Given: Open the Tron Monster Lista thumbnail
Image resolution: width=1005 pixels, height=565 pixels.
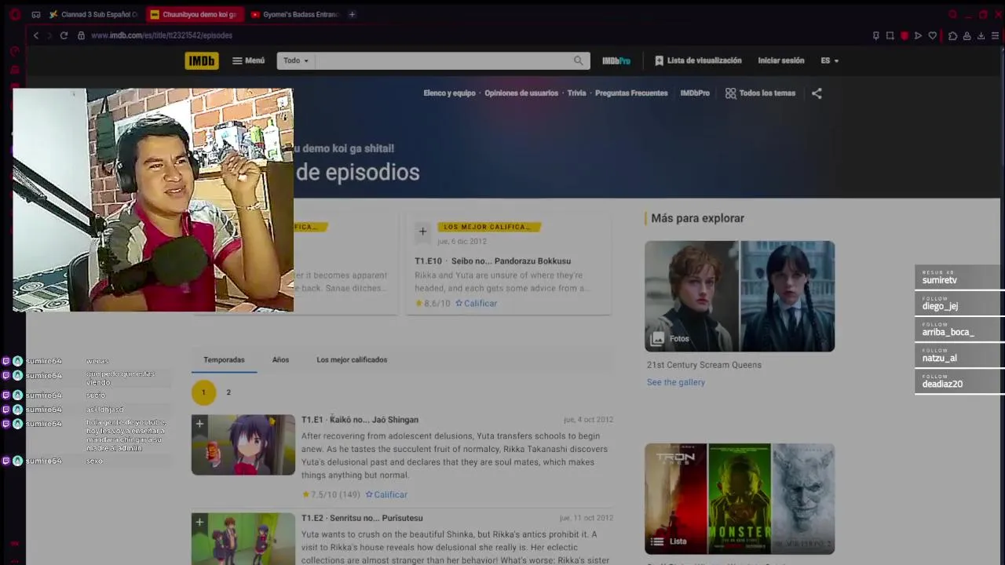Looking at the screenshot, I should [740, 498].
